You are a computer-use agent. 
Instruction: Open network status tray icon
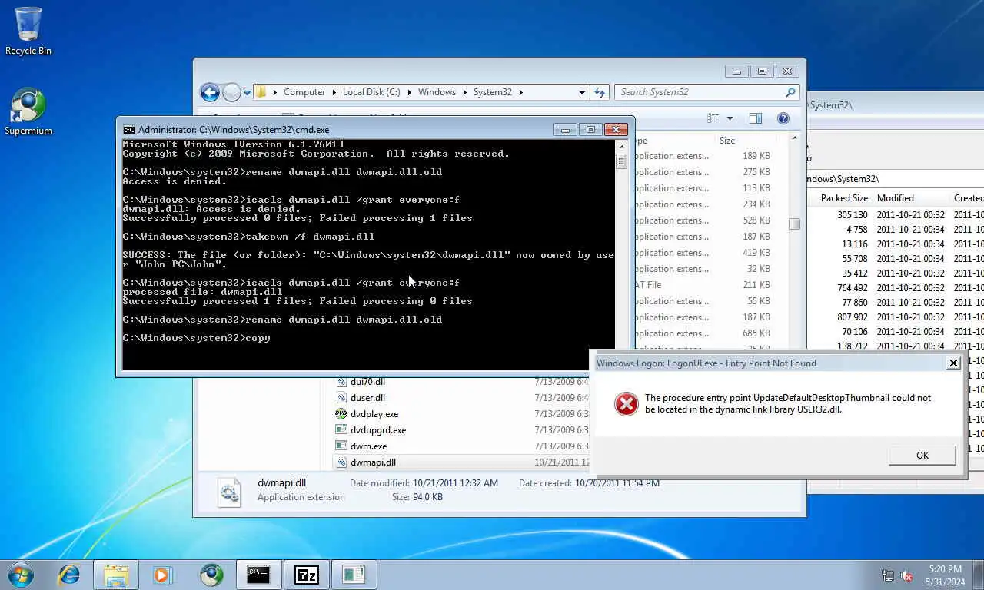point(888,575)
